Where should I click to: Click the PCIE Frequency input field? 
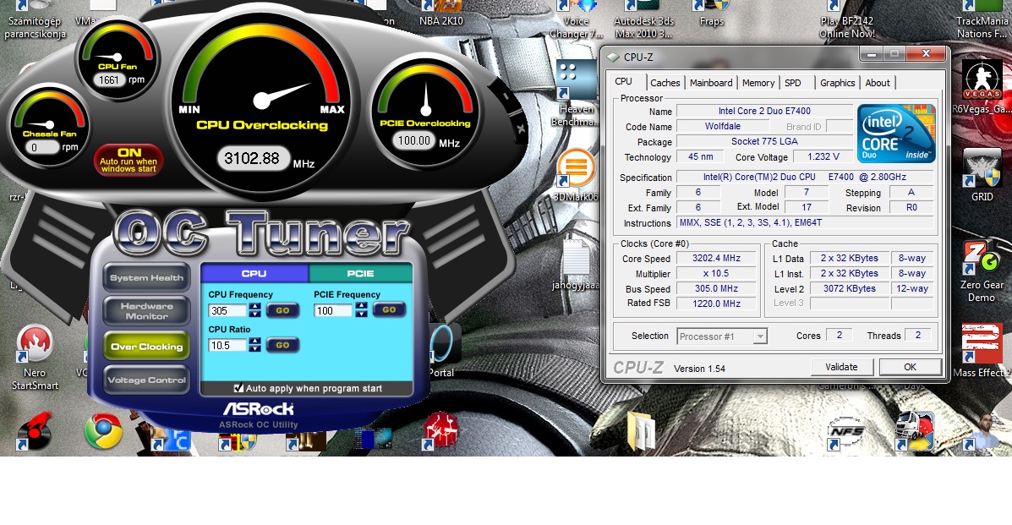[x=334, y=310]
